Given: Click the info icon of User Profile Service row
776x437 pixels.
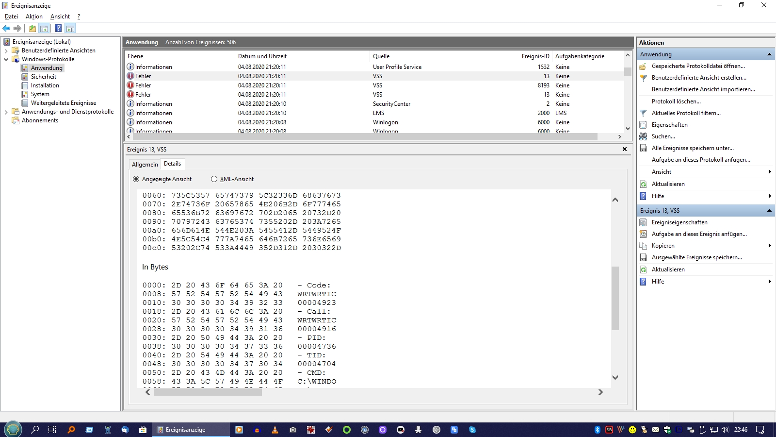Looking at the screenshot, I should [130, 67].
